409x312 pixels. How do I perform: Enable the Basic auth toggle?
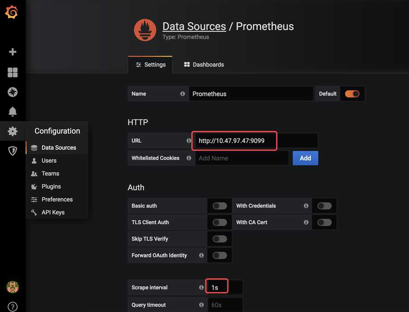[x=220, y=206]
